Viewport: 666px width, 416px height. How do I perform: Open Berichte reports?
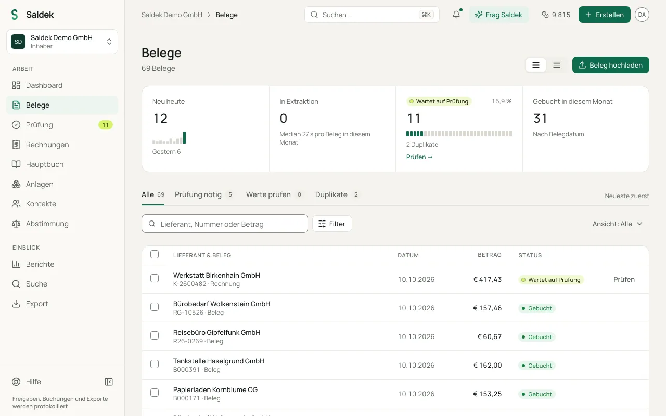pyautogui.click(x=62, y=264)
